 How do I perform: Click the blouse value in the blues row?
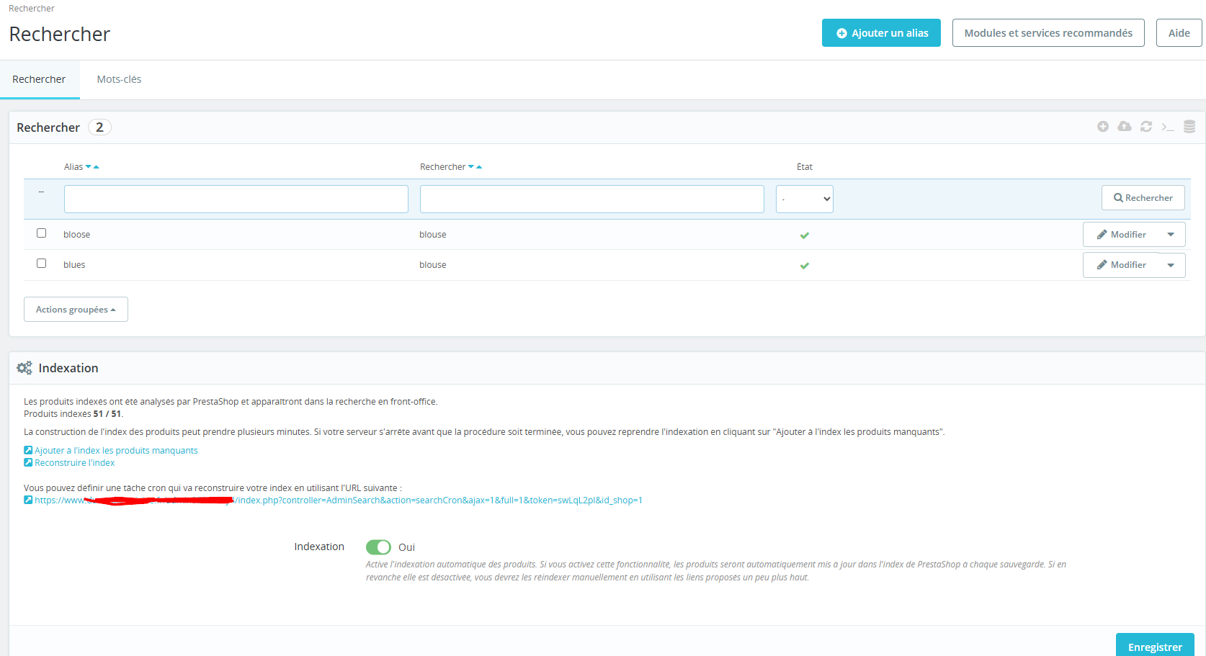point(433,265)
